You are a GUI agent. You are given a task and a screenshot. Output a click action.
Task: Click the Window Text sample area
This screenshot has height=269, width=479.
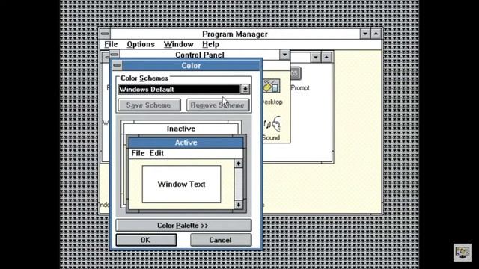point(181,185)
